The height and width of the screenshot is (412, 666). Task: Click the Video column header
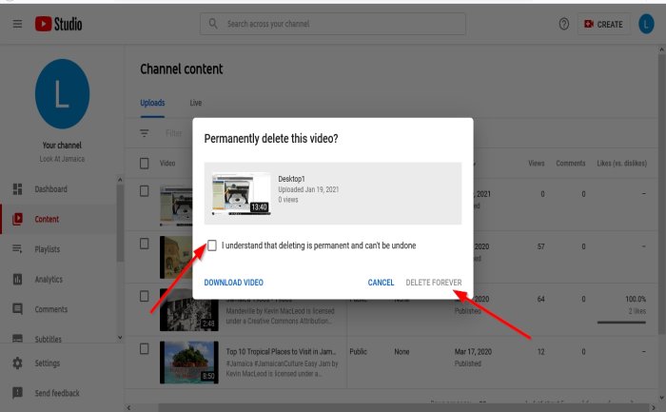167,163
